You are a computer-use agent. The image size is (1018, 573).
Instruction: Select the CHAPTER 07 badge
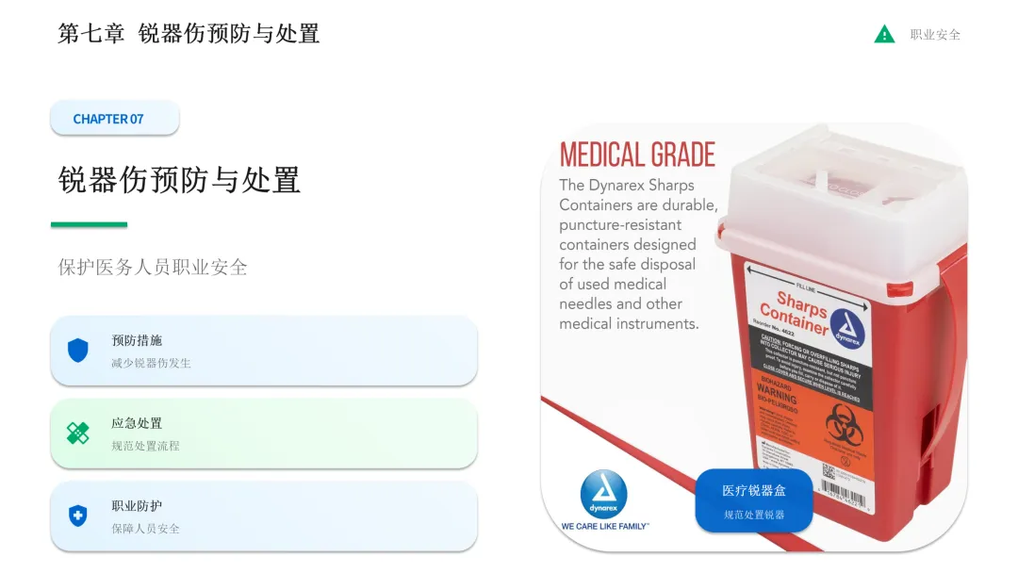click(x=115, y=119)
